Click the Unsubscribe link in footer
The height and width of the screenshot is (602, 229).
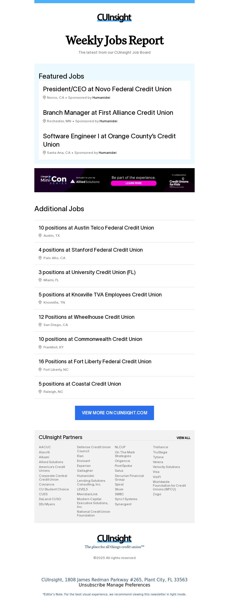(91, 585)
